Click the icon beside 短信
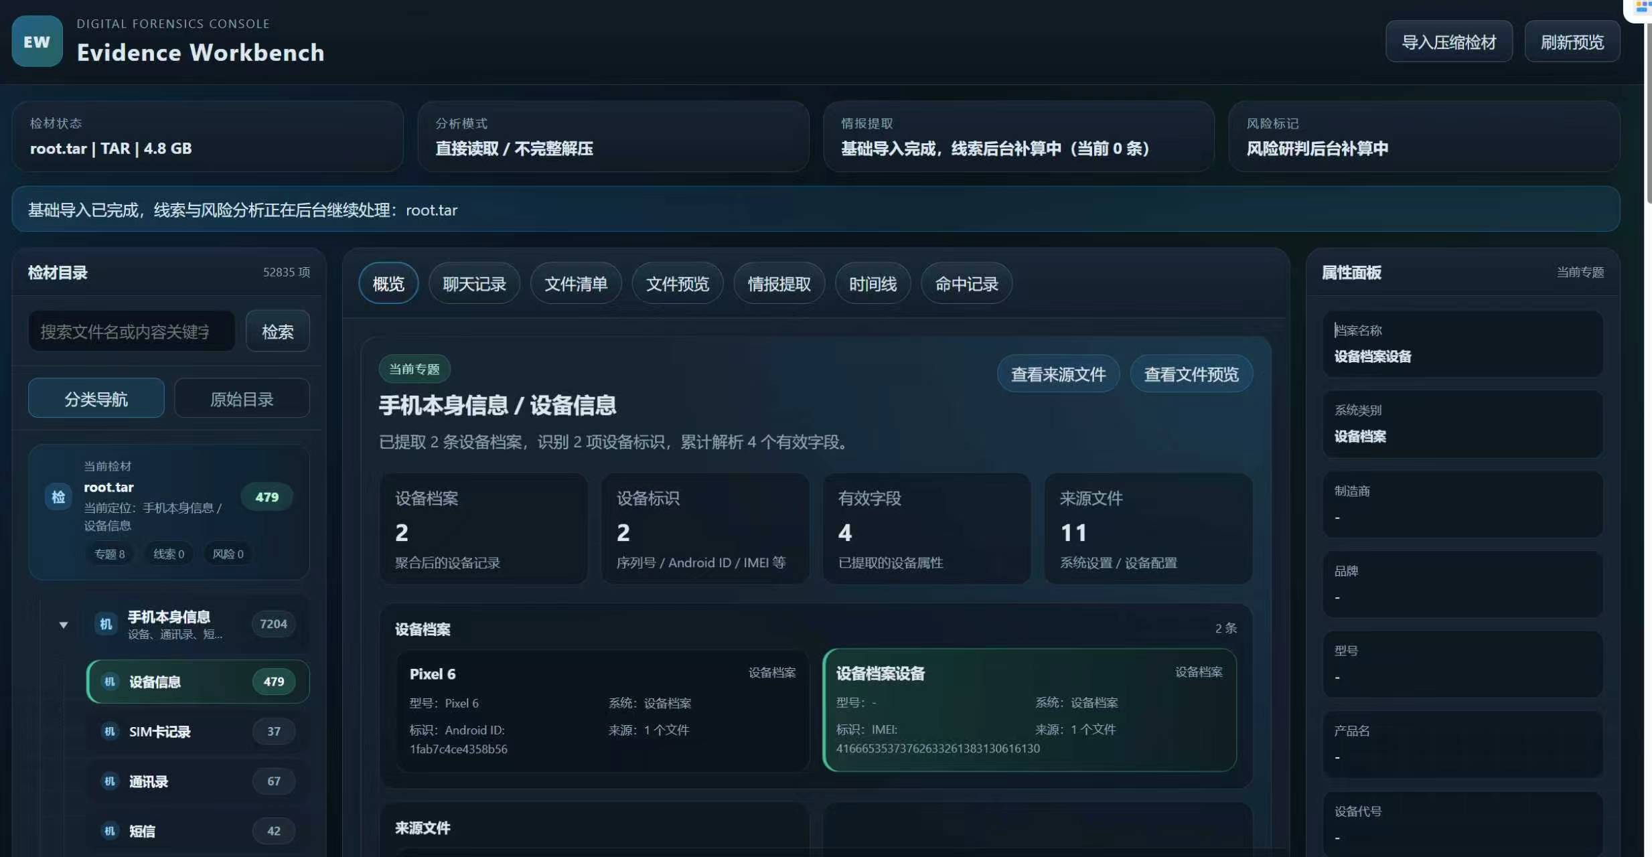Image resolution: width=1652 pixels, height=857 pixels. point(110,831)
